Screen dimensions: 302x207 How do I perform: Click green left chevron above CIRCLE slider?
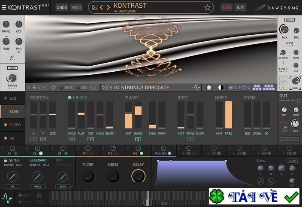(74, 97)
